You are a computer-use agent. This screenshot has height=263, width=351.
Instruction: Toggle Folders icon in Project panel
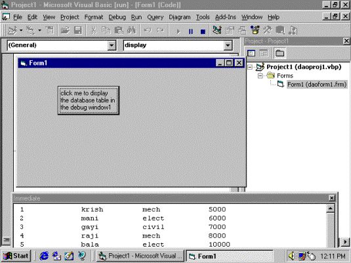(x=279, y=53)
